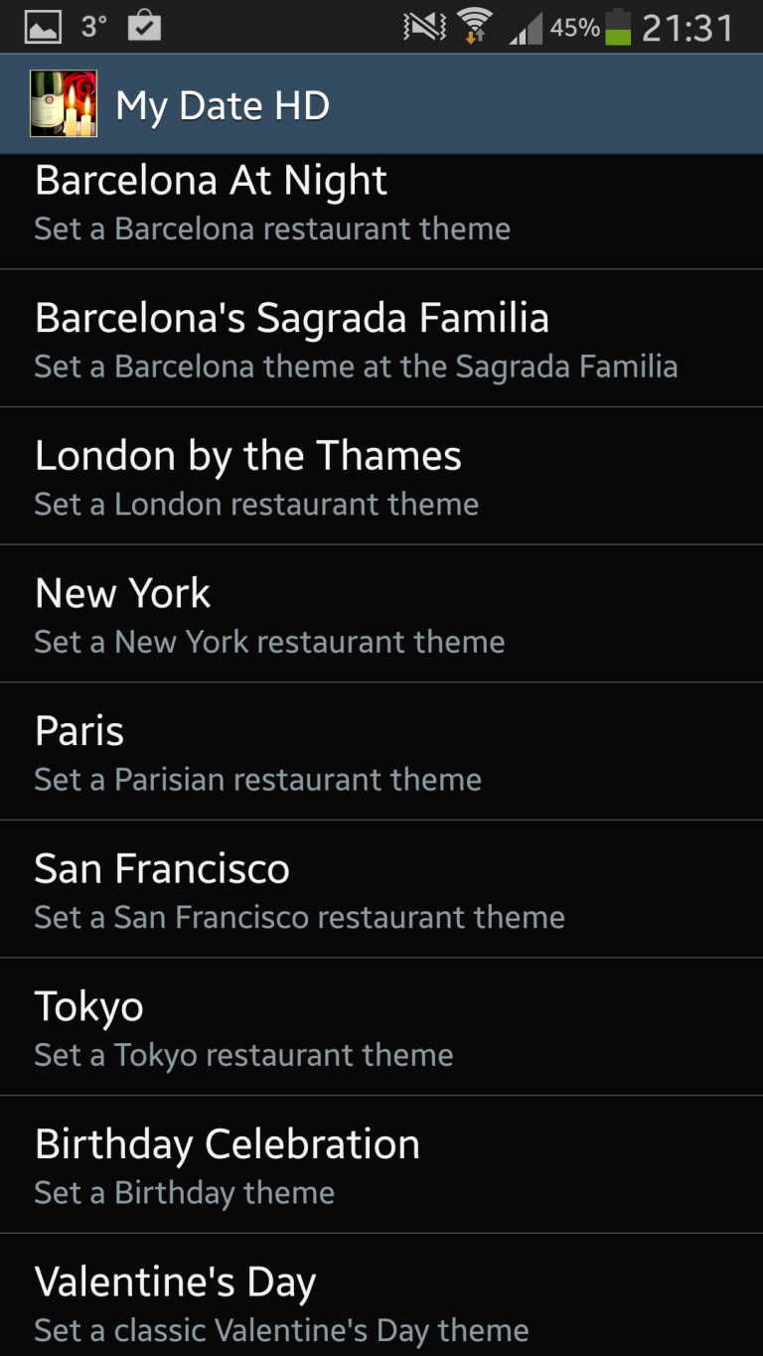763x1356 pixels.
Task: Tap the gallery picture icon in status bar
Action: [43, 27]
